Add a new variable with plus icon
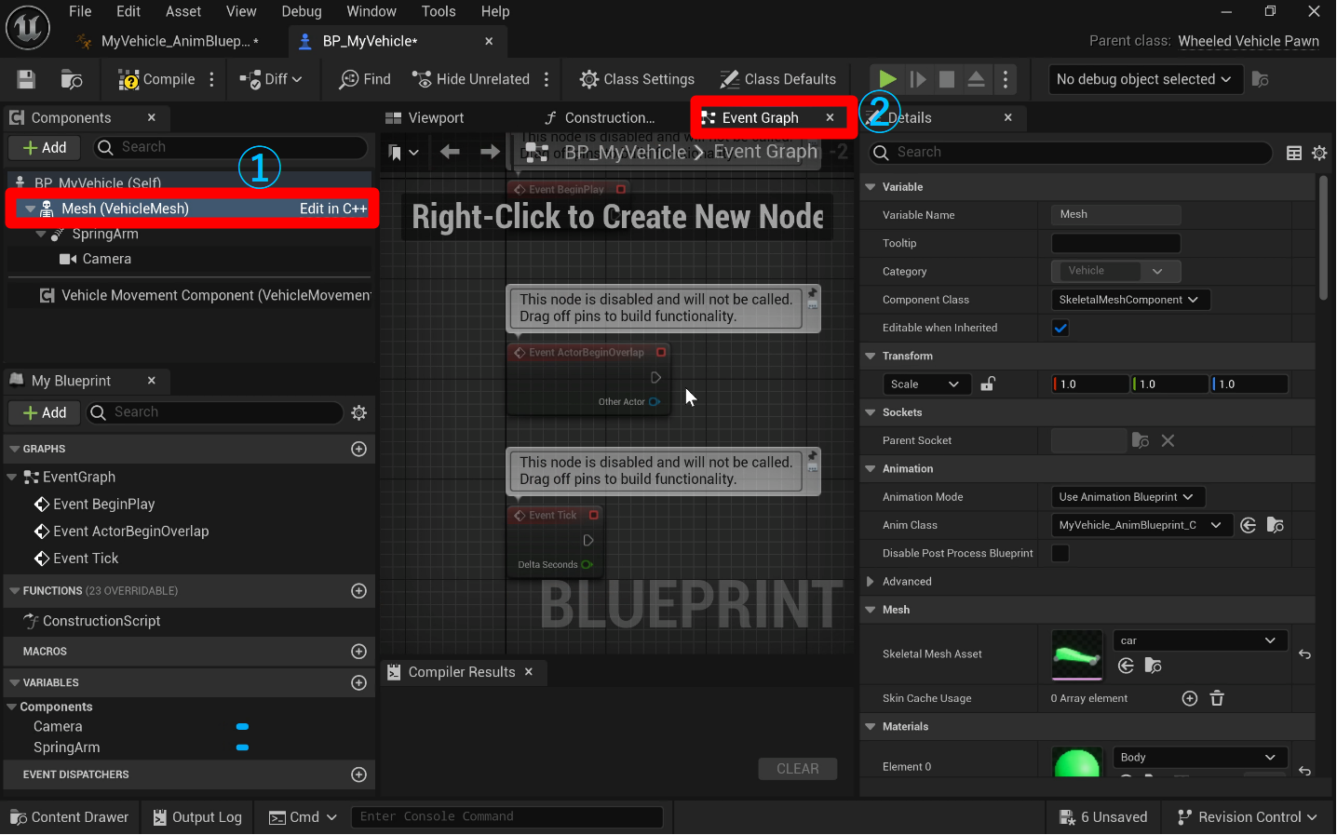Viewport: 1337px width, 835px height. (358, 682)
